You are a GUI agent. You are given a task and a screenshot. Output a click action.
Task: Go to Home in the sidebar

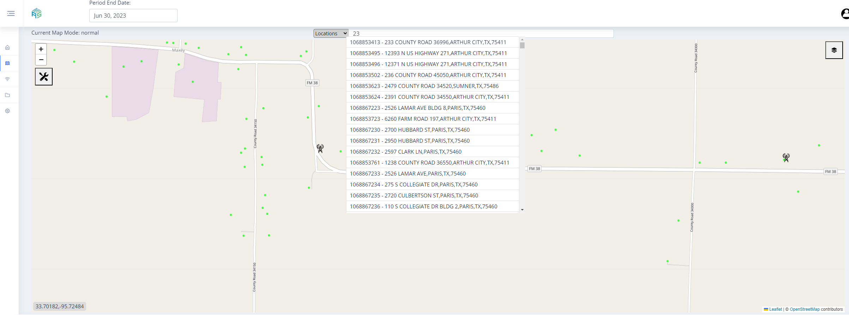[x=7, y=47]
